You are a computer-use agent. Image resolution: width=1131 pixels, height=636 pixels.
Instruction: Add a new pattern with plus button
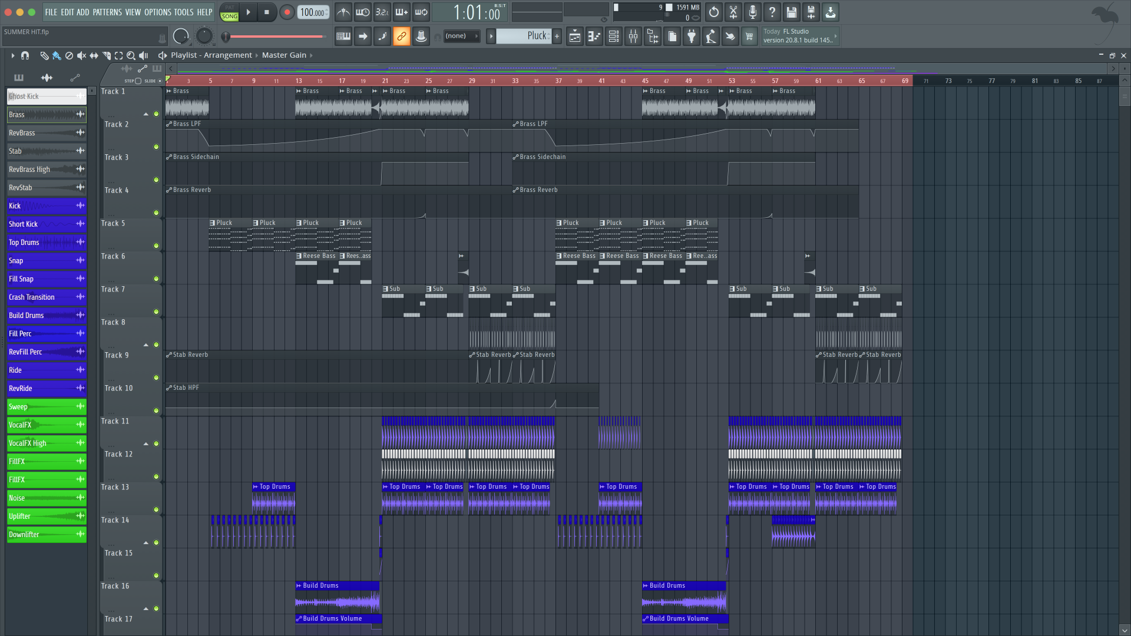point(557,37)
